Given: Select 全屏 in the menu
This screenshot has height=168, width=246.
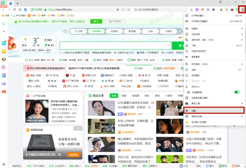Looking at the screenshot, I should click(x=214, y=70).
